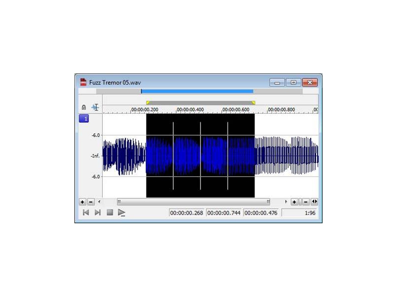397x297 pixels.
Task: Click the selection length field 00:00:00.476
Action: click(x=261, y=213)
